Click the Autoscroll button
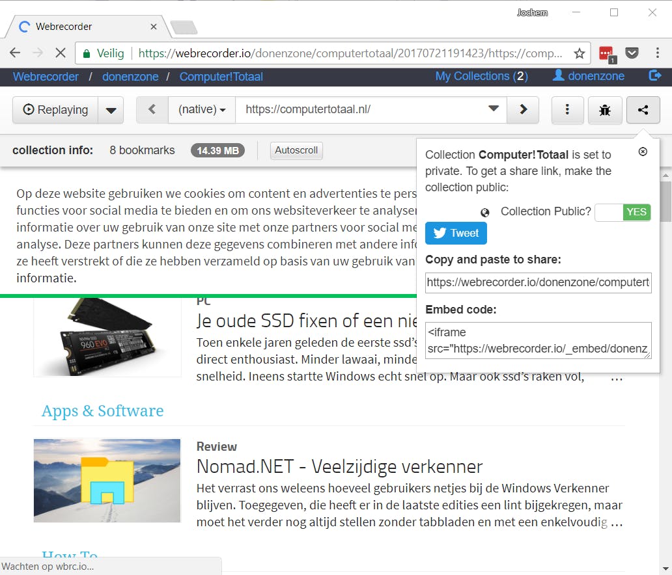 [x=296, y=150]
